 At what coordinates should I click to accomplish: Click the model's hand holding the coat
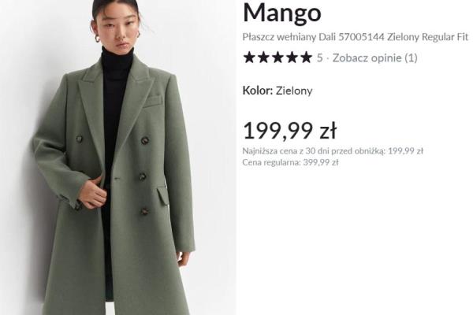pyautogui.click(x=92, y=193)
